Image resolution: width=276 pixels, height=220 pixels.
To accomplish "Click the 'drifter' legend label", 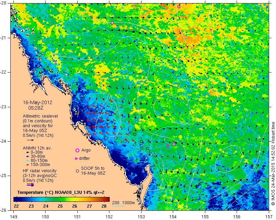I will [84, 158].
